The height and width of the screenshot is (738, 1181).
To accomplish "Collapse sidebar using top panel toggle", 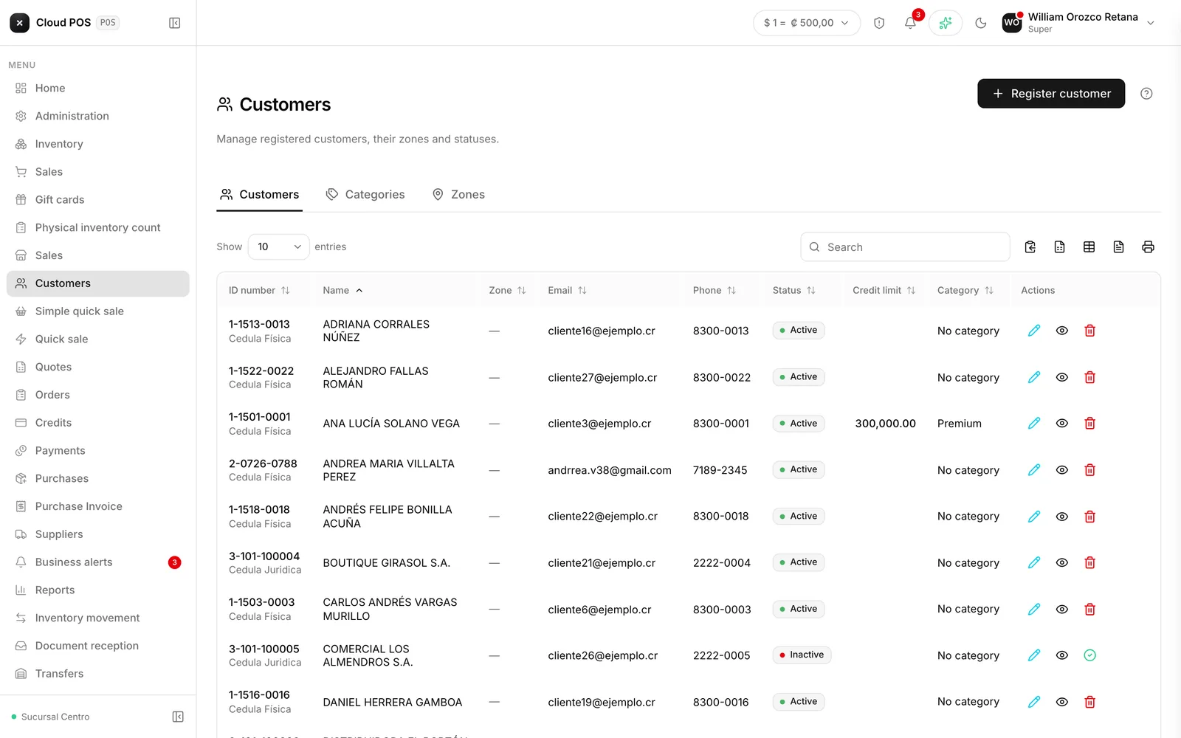I will point(175,23).
